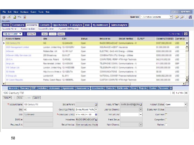This screenshot has height=145, width=194.
Task: Click the checkmark notepad toolbar icon
Action: (15, 17)
